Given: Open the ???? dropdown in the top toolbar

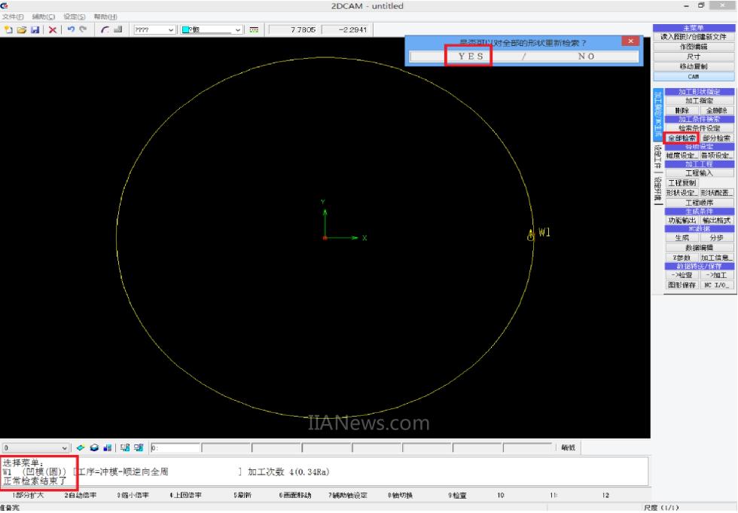Looking at the screenshot, I should (171, 29).
